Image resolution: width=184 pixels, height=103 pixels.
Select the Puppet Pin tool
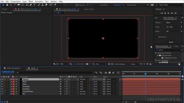(x=55, y=5)
